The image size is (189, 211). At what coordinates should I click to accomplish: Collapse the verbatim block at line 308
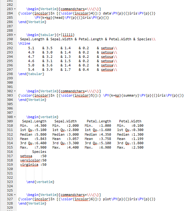coord(15,117)
